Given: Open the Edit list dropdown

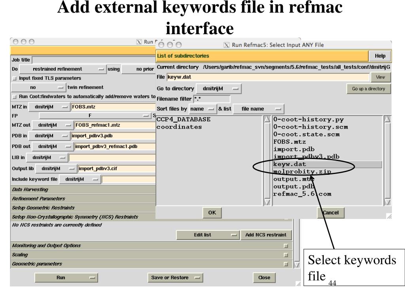Looking at the screenshot, I should [x=208, y=235].
